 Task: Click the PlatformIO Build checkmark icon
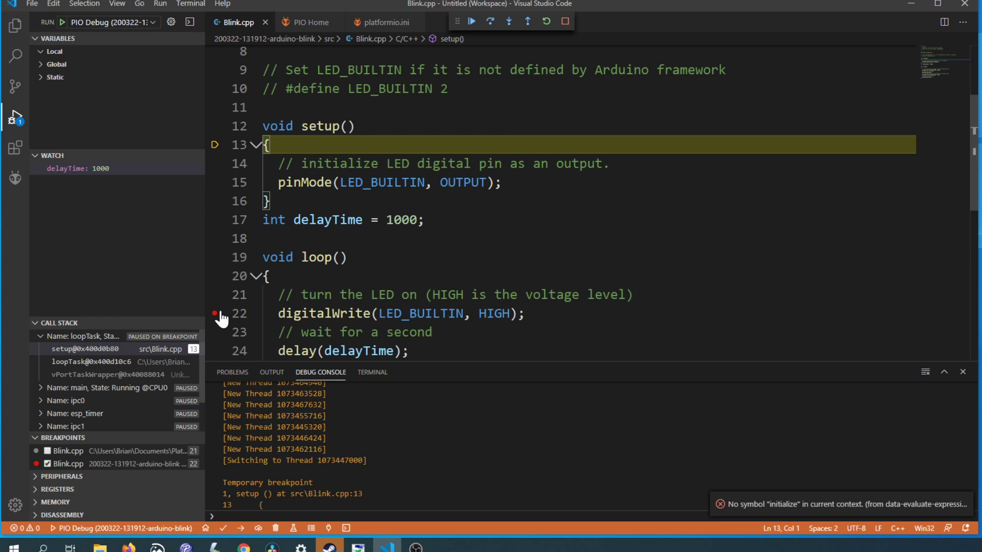pos(223,528)
